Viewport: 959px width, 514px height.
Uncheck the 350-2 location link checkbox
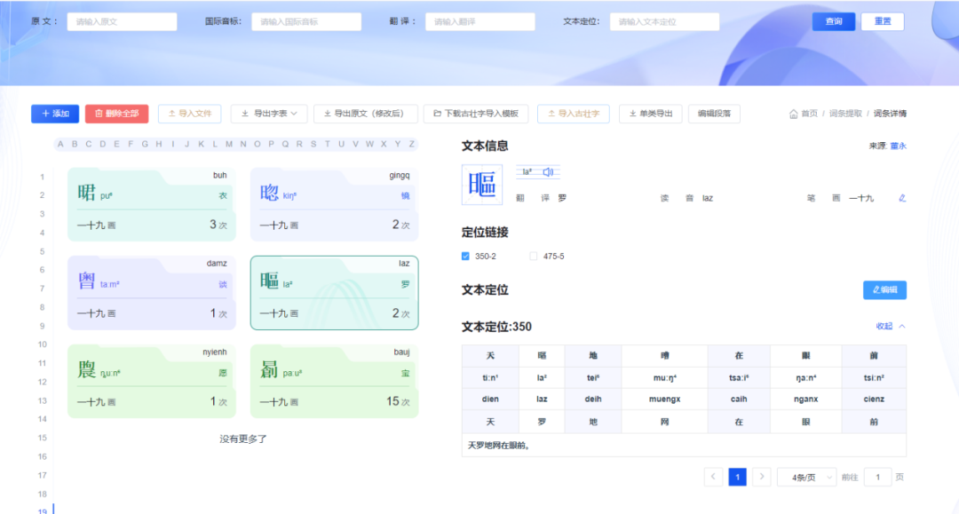pos(464,255)
